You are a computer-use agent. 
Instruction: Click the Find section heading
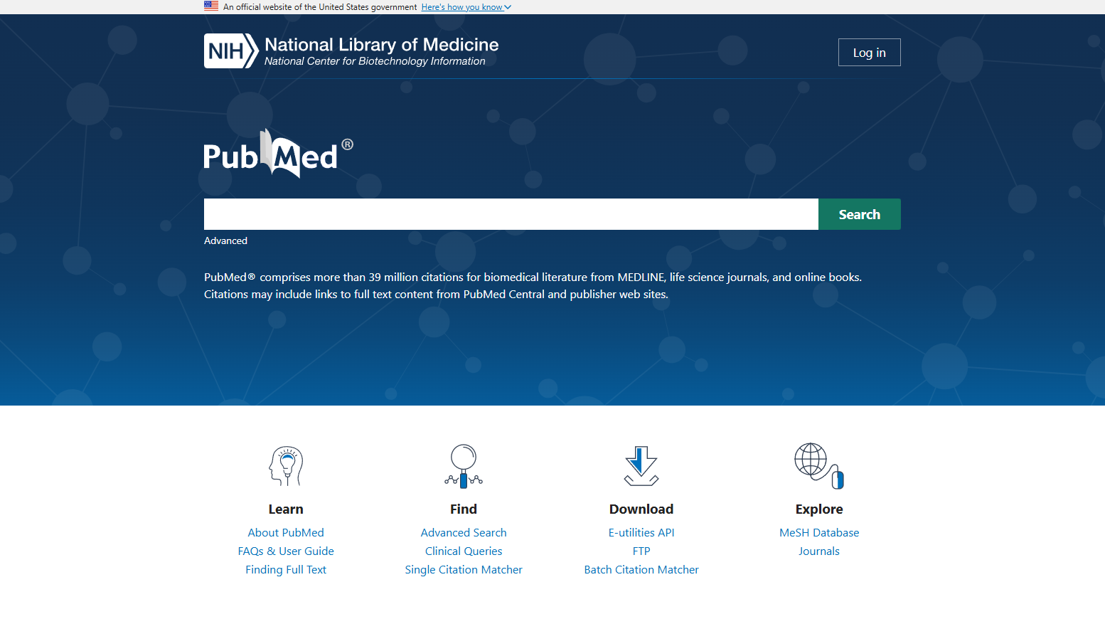pyautogui.click(x=464, y=509)
